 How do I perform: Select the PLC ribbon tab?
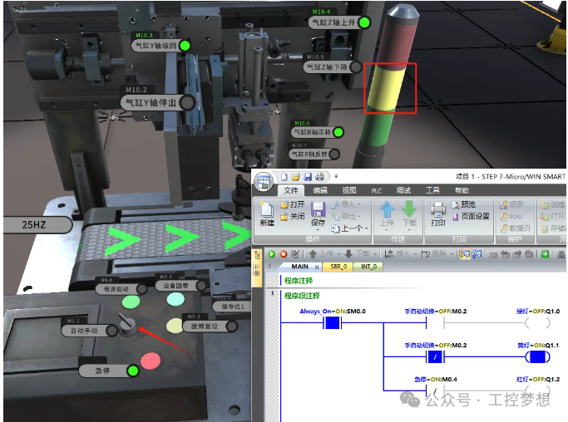click(377, 191)
